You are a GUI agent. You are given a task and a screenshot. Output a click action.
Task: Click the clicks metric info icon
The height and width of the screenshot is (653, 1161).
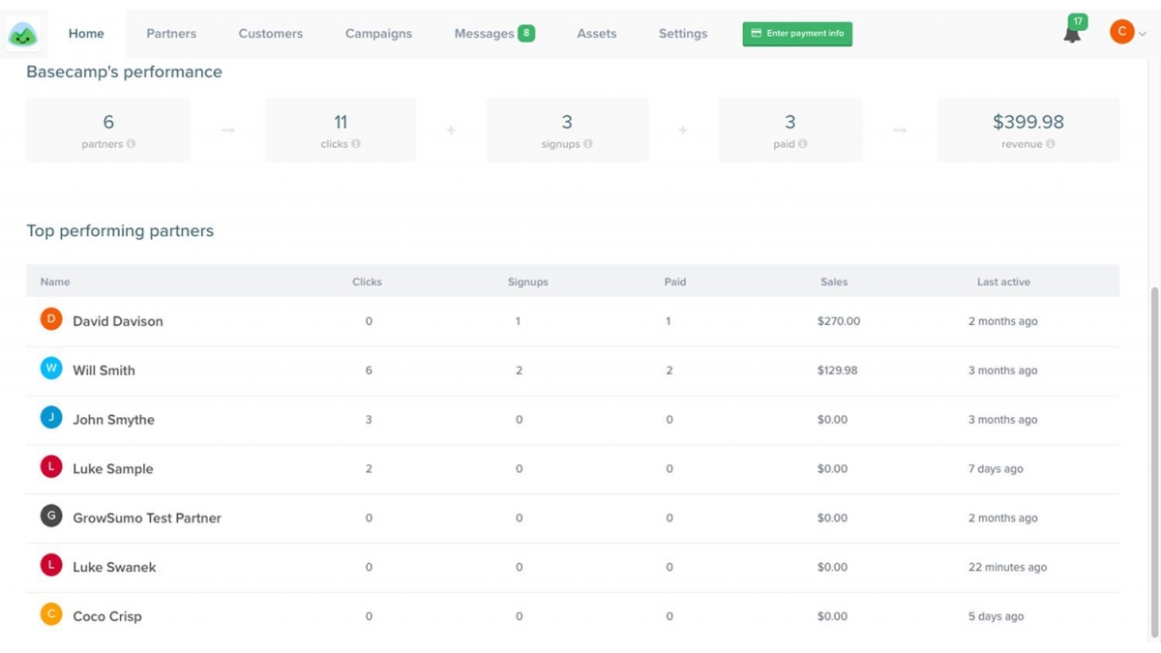(x=360, y=143)
